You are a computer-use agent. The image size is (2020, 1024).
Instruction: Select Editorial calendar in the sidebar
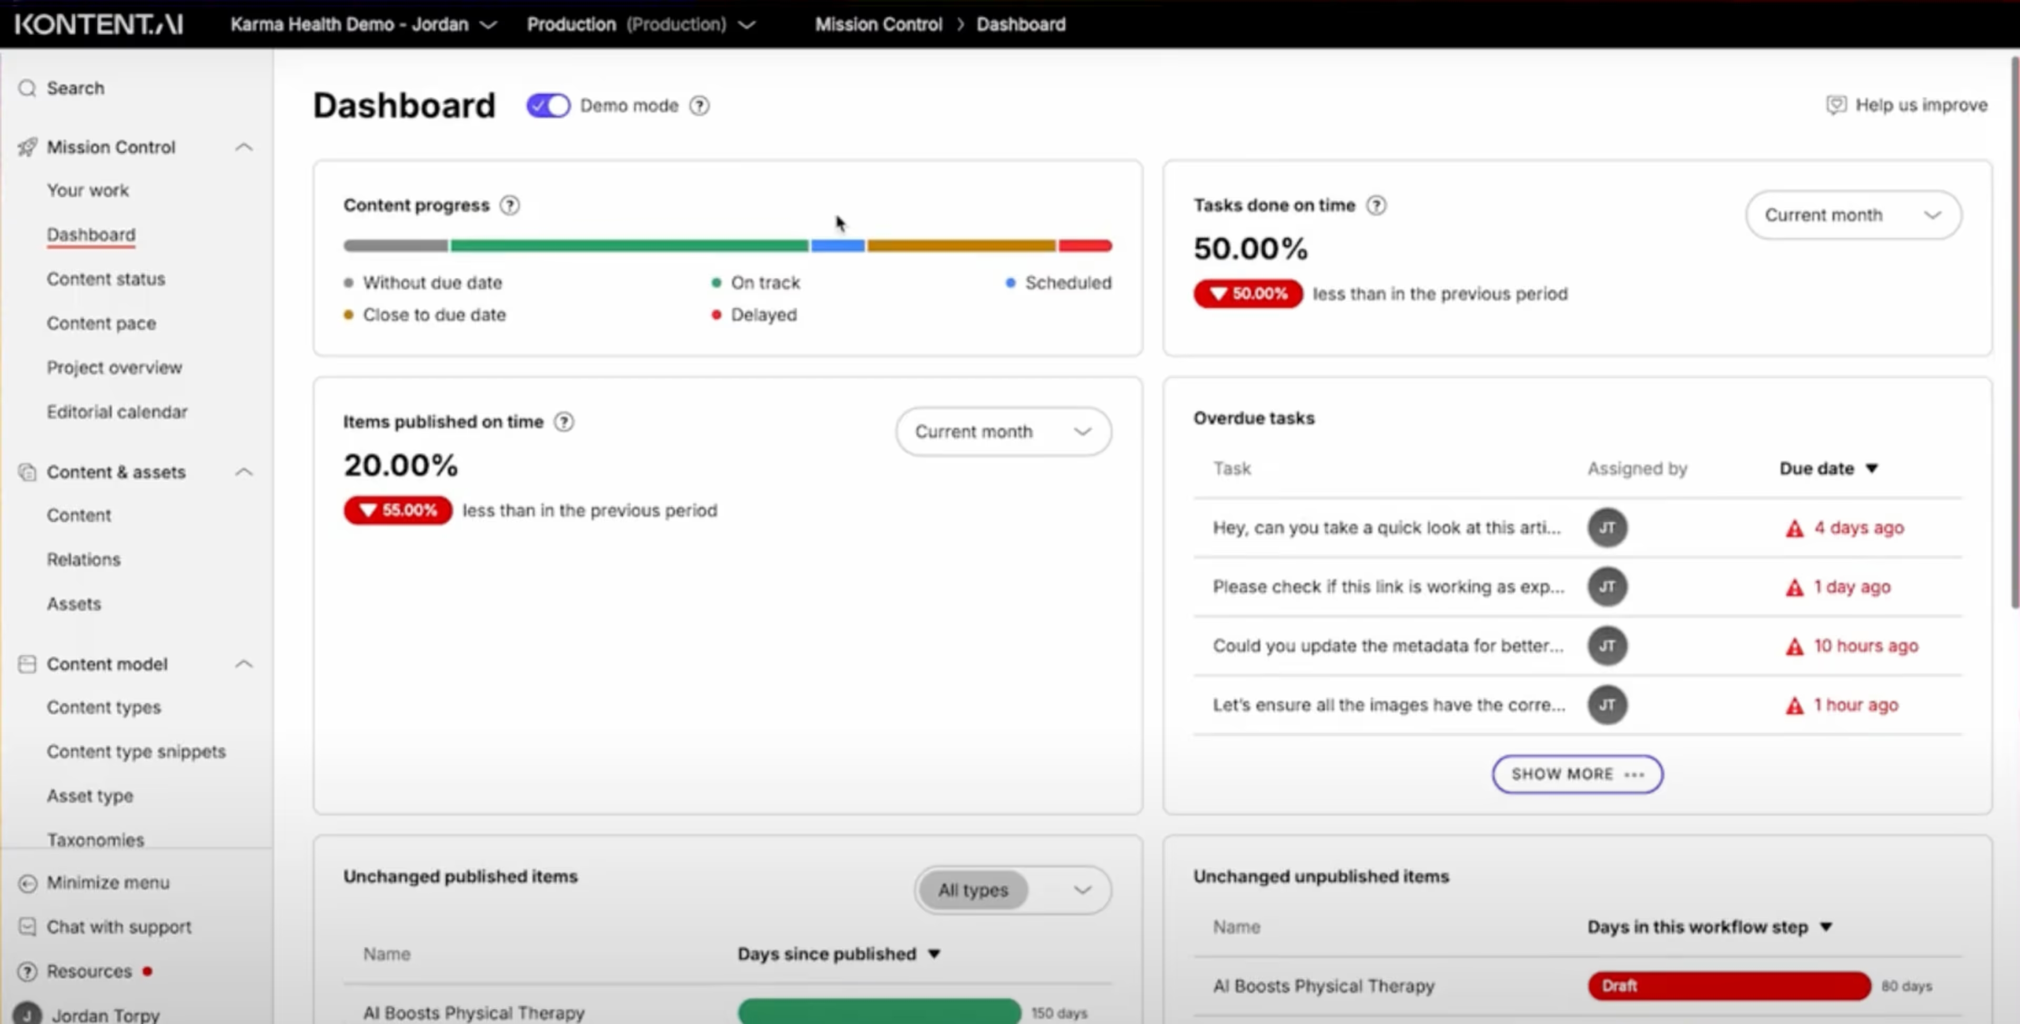click(x=118, y=411)
